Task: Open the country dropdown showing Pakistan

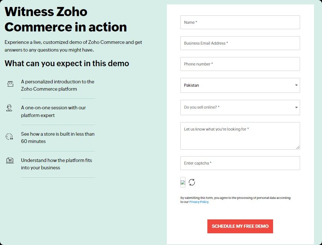Action: tap(240, 85)
